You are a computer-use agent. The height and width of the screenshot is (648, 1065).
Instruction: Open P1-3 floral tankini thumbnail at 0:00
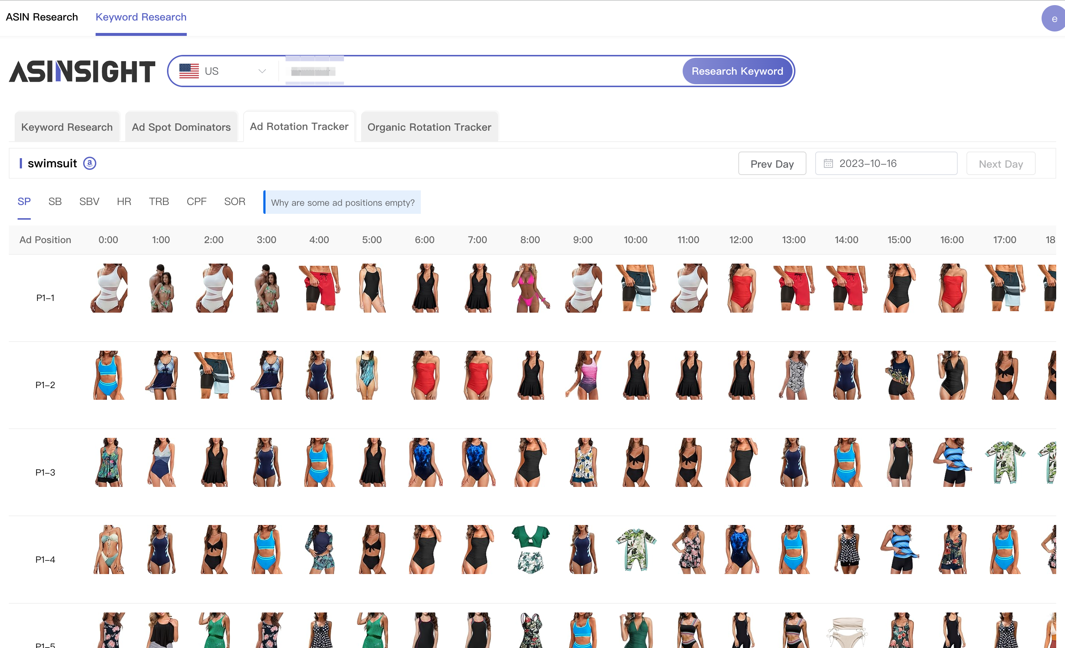click(108, 462)
